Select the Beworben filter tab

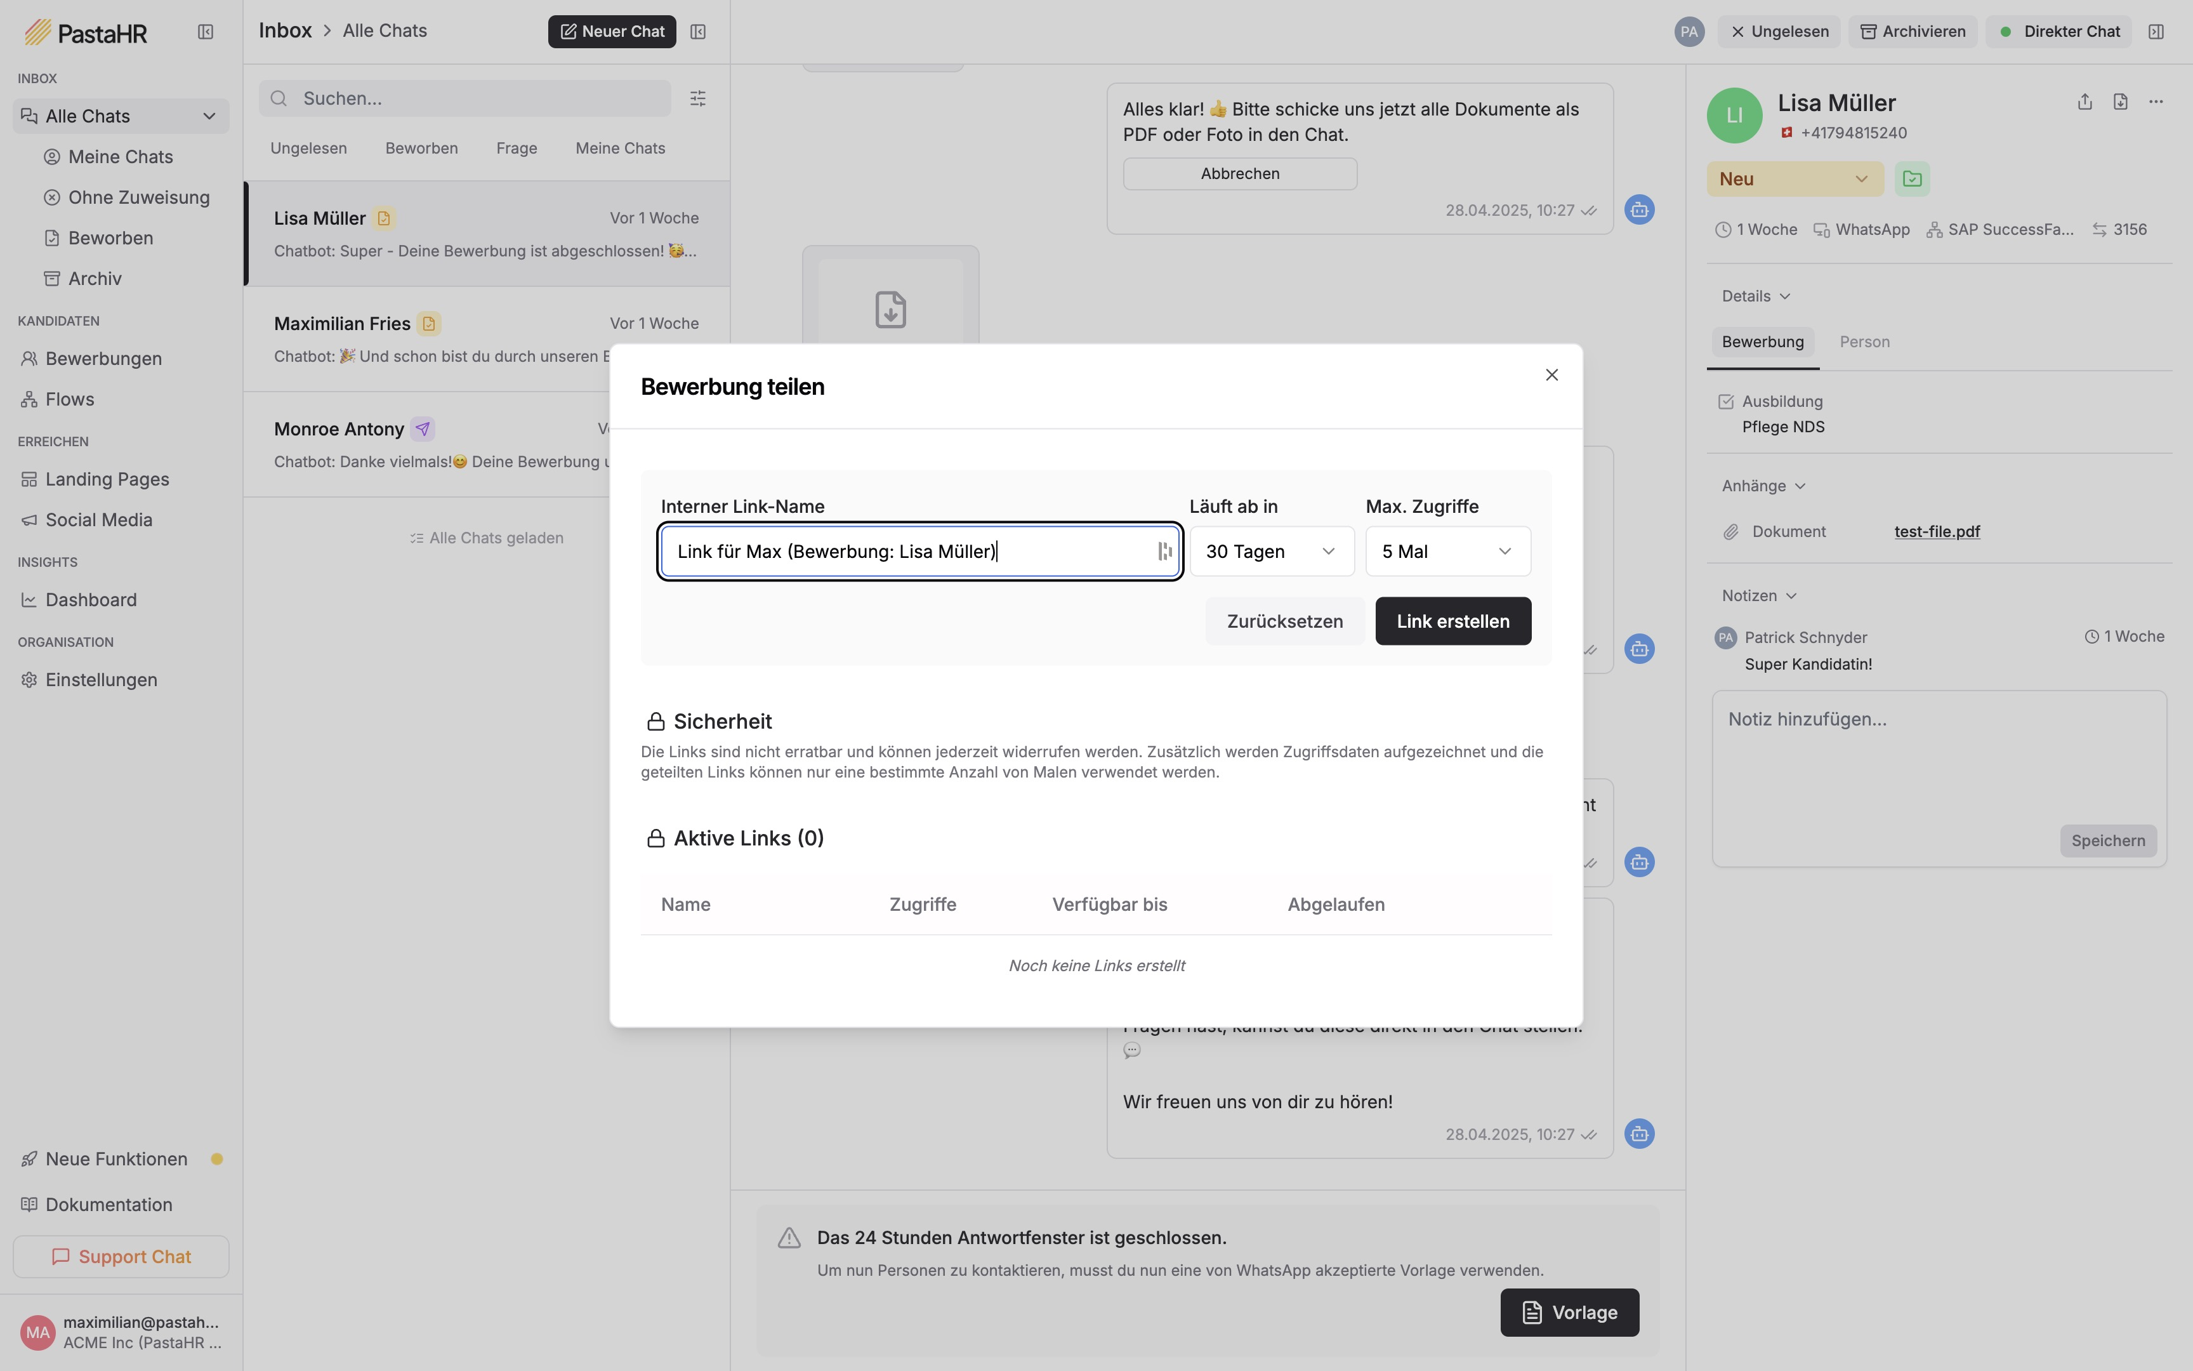(421, 148)
